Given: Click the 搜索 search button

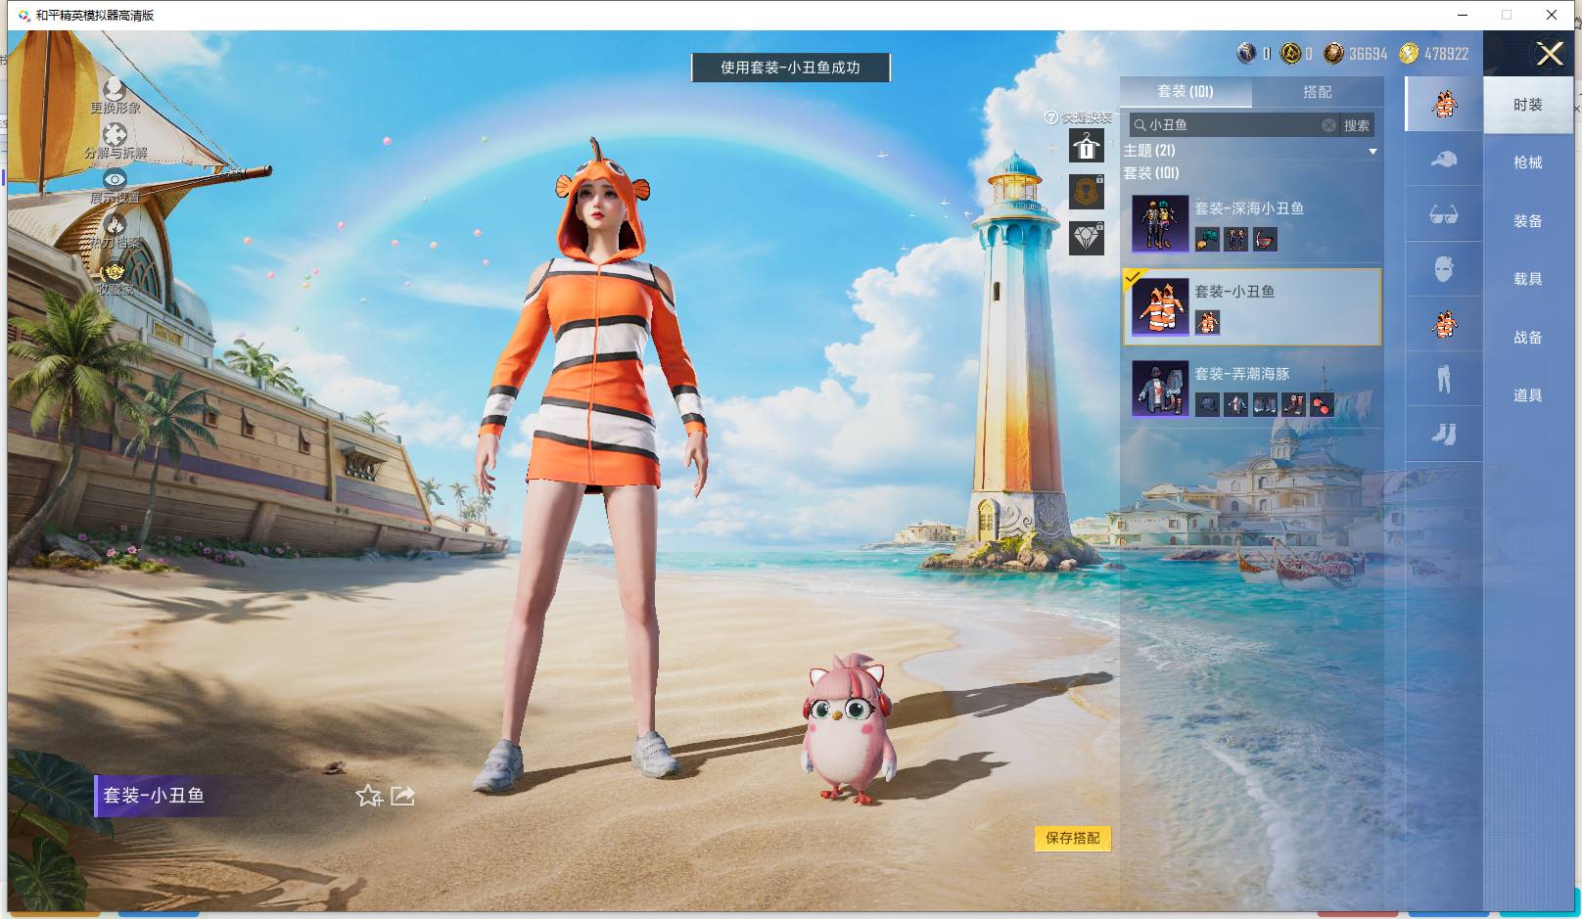Looking at the screenshot, I should point(1357,125).
